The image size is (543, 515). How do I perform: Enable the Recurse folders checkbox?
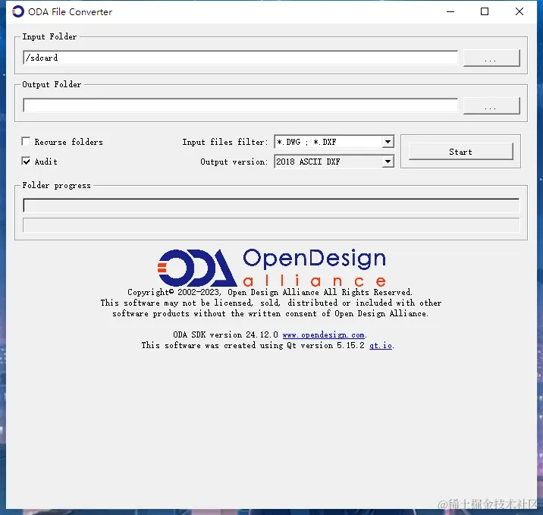[26, 141]
